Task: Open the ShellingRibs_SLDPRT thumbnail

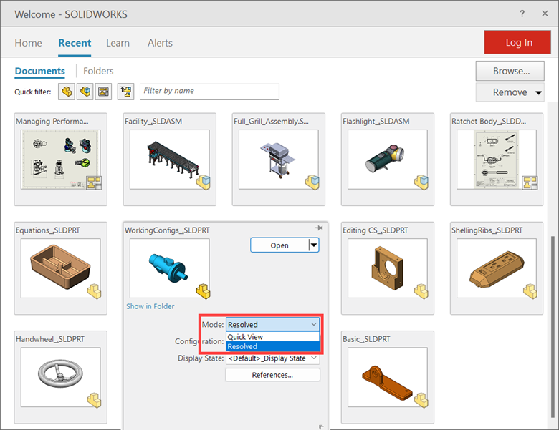Action: coord(497,268)
